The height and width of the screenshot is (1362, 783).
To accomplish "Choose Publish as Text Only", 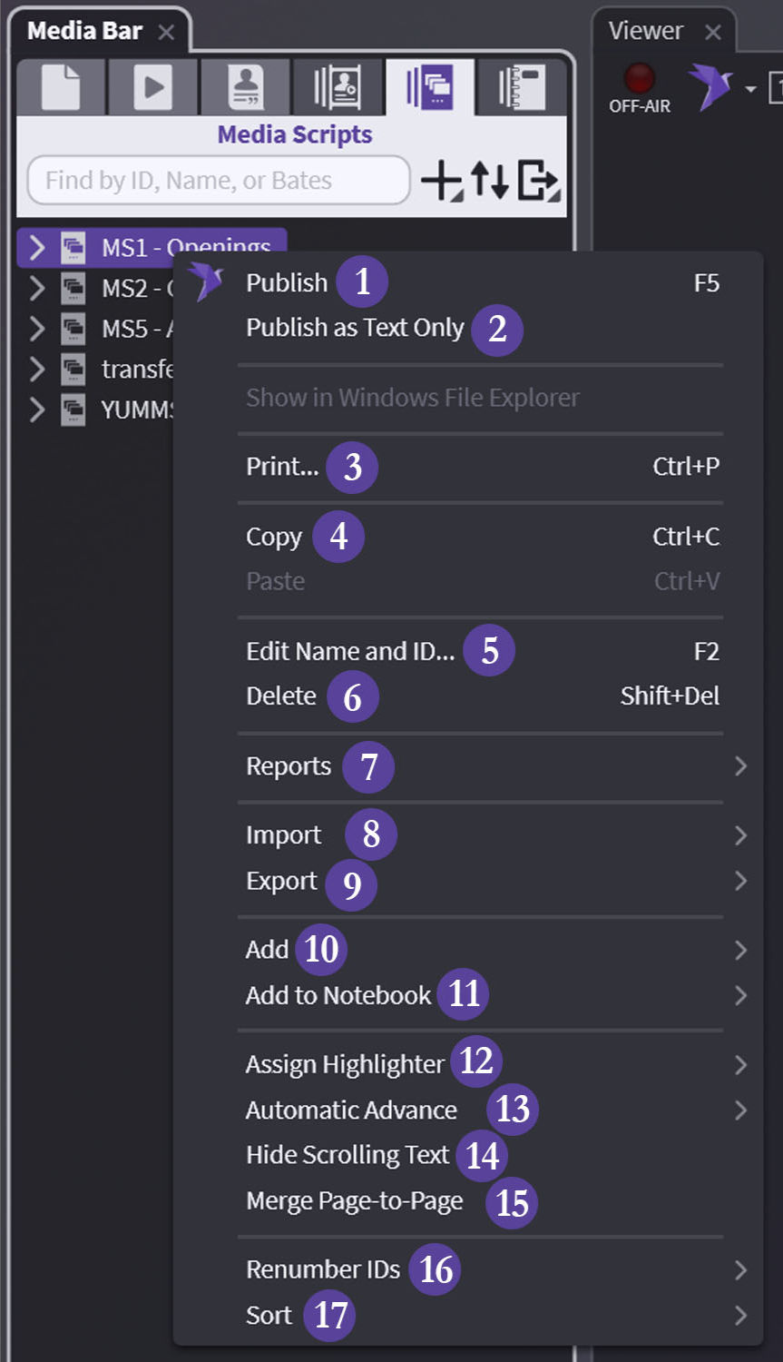I will (x=355, y=328).
